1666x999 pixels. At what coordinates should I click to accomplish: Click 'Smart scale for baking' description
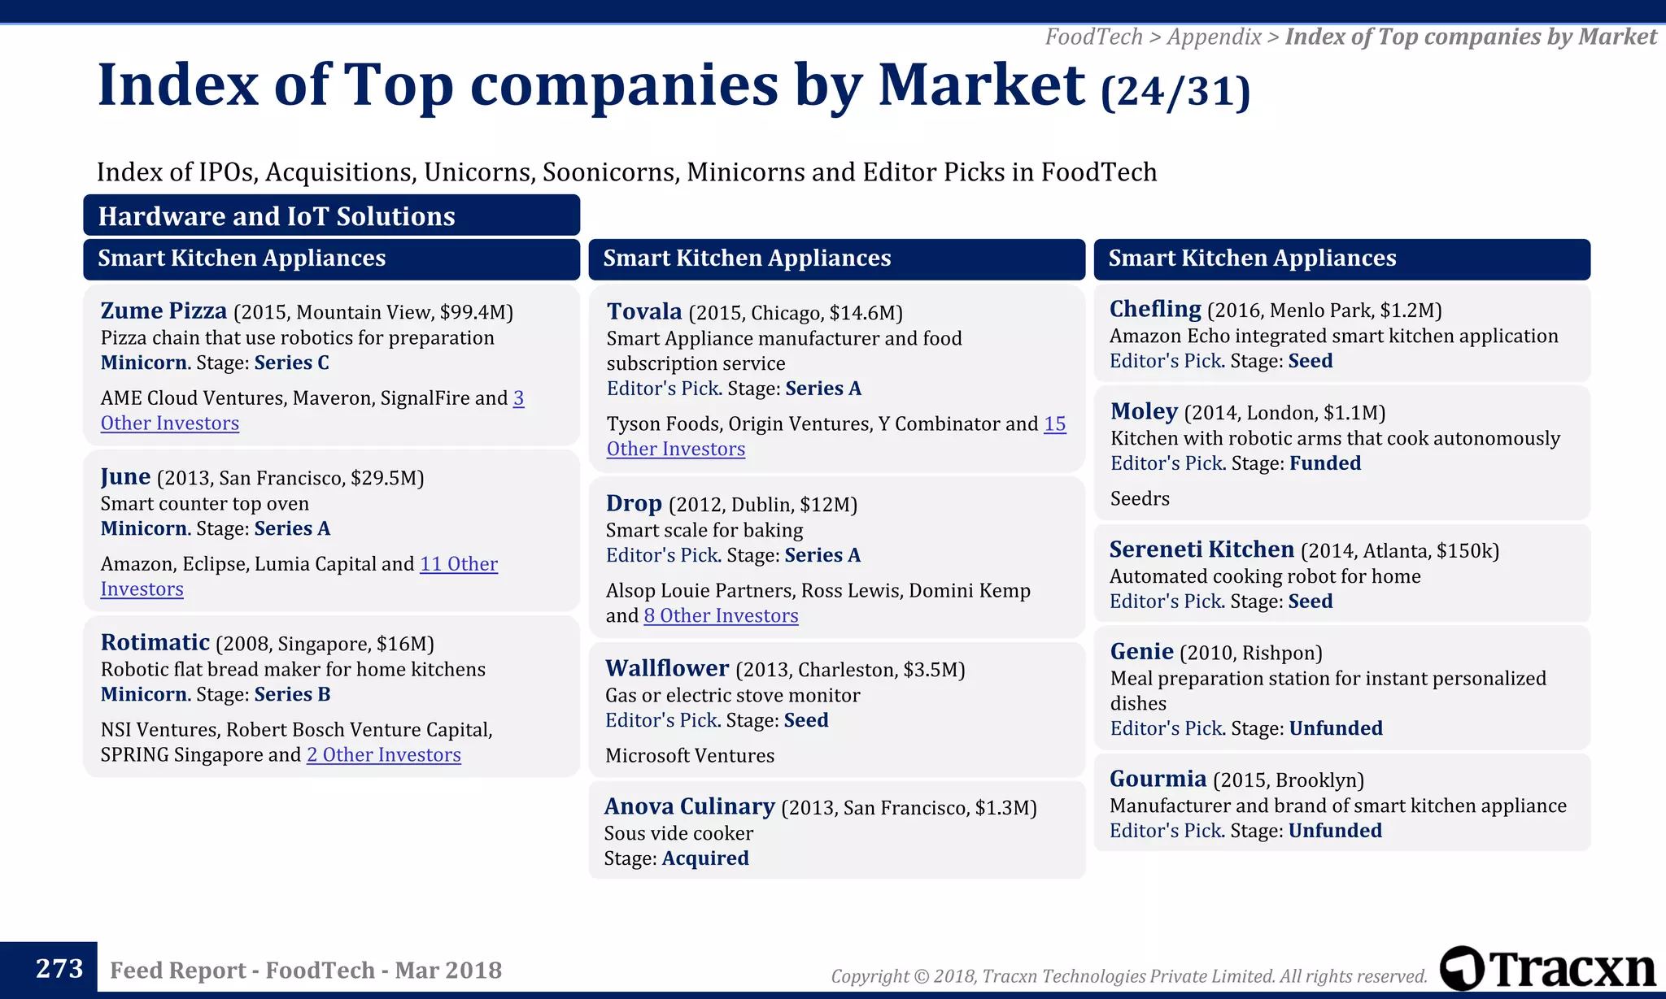click(x=704, y=530)
